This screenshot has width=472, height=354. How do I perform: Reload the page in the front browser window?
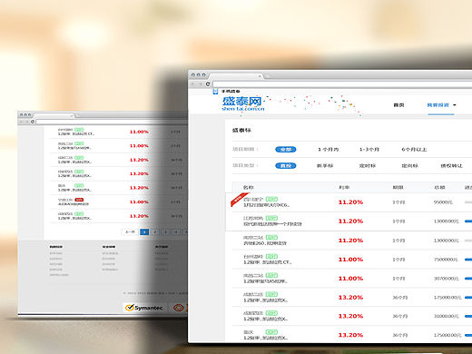point(208,84)
